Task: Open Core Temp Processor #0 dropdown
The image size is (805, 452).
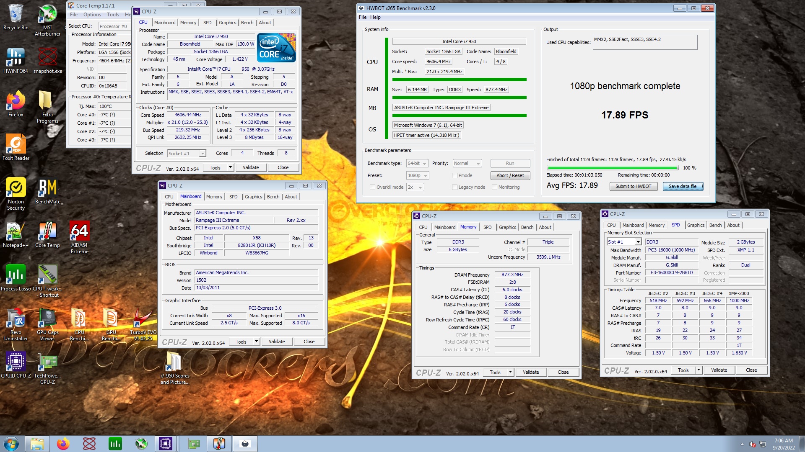Action: pyautogui.click(x=115, y=26)
